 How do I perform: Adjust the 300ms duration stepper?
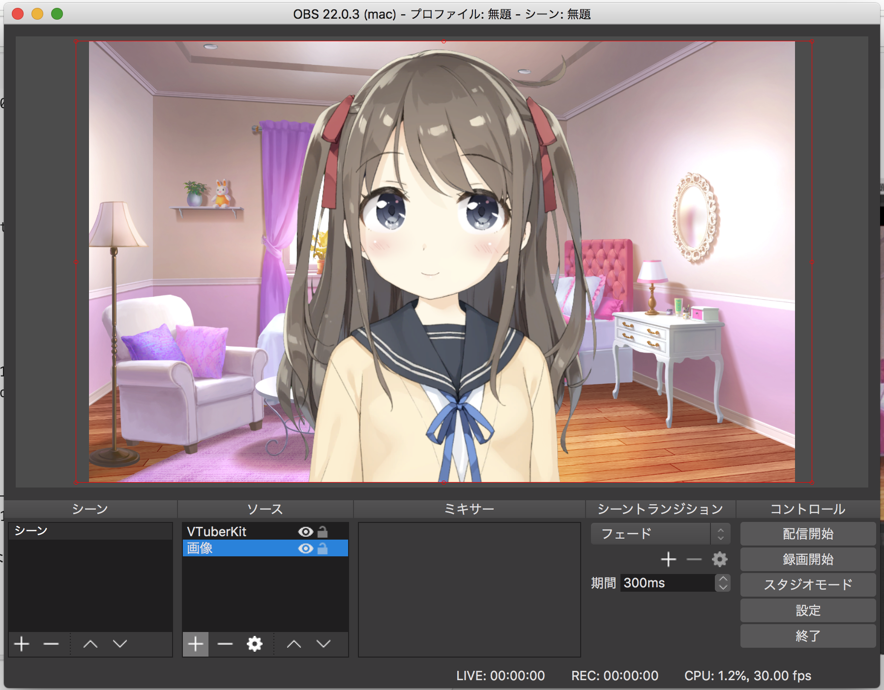coord(723,583)
